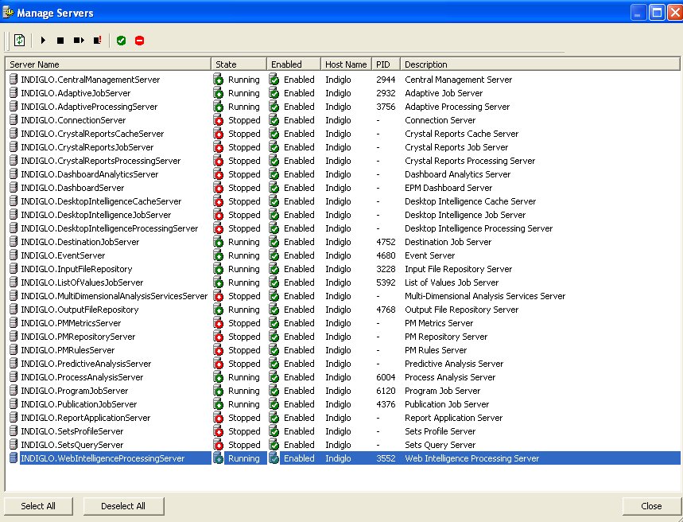
Task: Click running state icon of AdaptiveJobServer
Action: 218,92
